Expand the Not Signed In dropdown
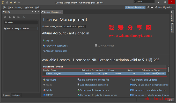Image resolution: width=176 pixels, height=103 pixels. [173, 7]
